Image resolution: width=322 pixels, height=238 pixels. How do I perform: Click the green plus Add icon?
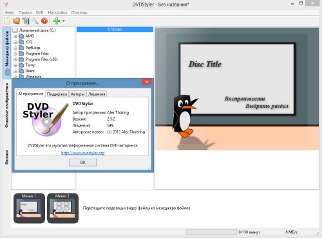tap(57, 21)
